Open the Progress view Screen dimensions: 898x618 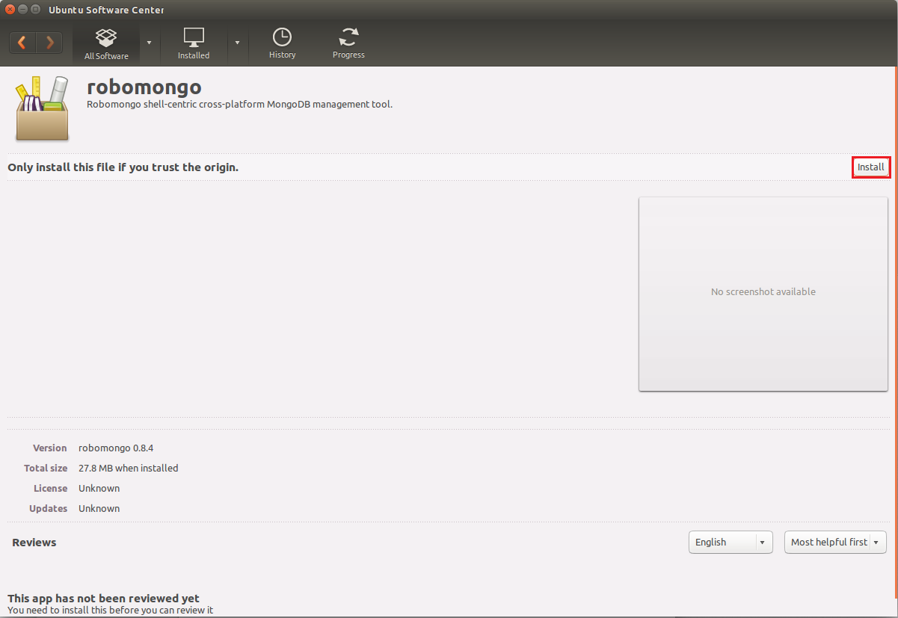348,44
